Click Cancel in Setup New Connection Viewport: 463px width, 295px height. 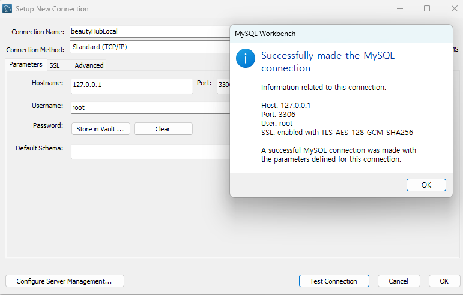(399, 281)
